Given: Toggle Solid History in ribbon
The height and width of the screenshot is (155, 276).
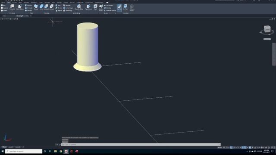Looking at the screenshot, I should (x=20, y=7).
